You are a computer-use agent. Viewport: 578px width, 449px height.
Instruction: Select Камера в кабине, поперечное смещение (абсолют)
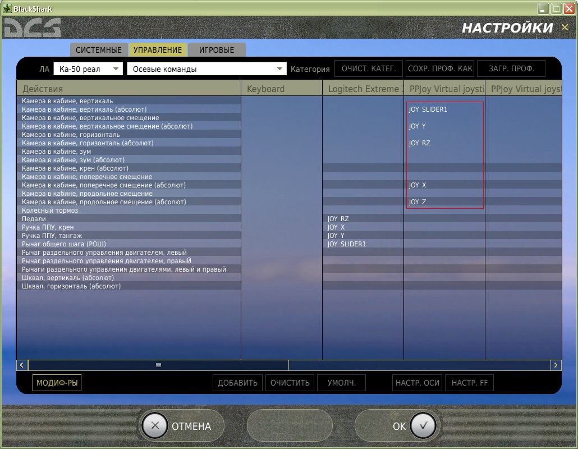click(x=129, y=185)
